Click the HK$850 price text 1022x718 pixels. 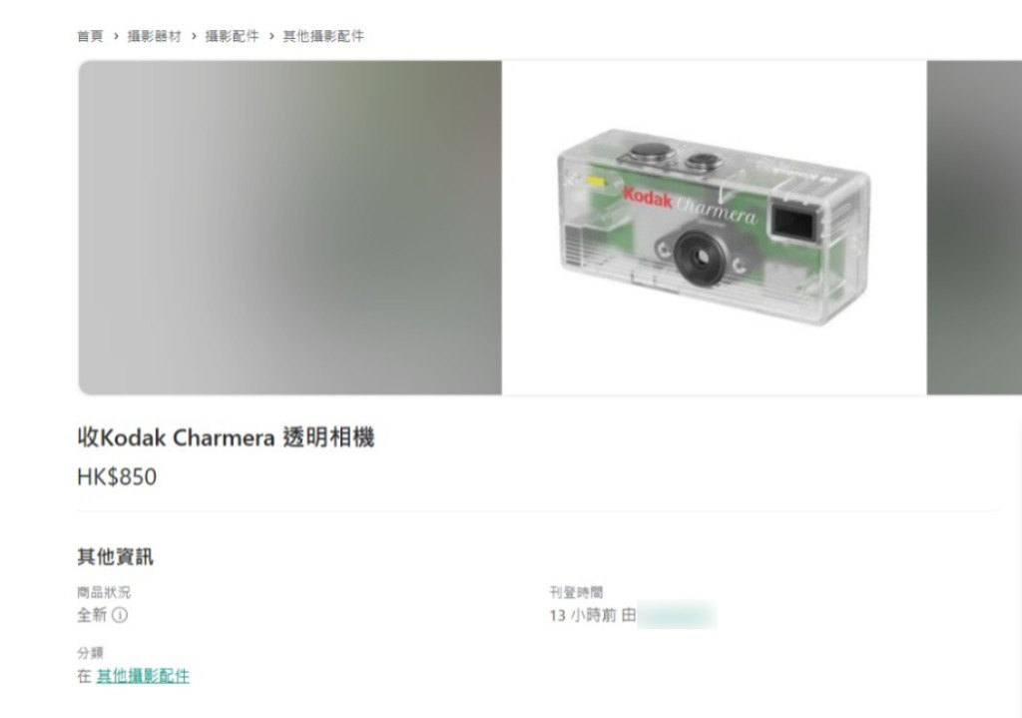click(117, 476)
